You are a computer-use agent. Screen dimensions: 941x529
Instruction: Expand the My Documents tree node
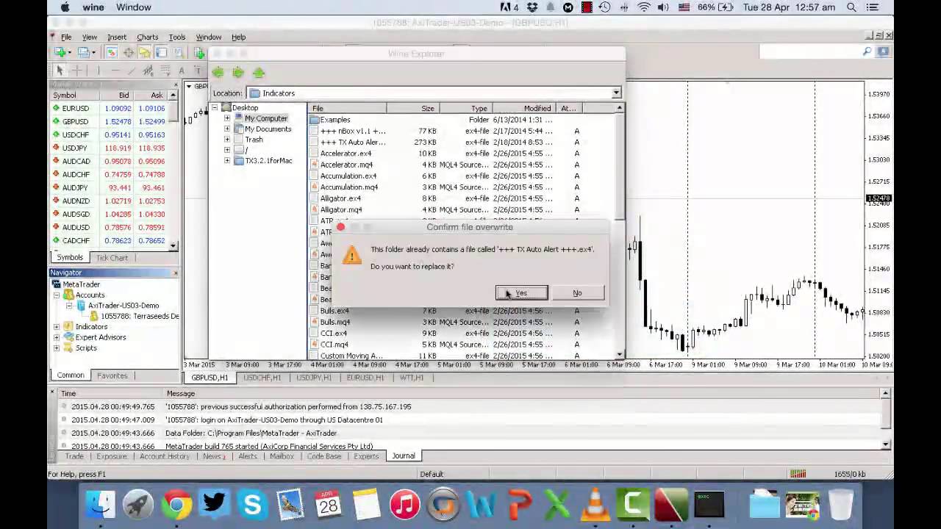tap(227, 129)
